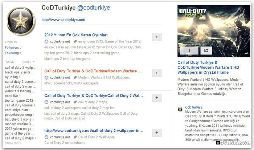Open the call-of-duty-2-wallpaper-in URL link
Viewport: 254px width, 150px height.
[94, 130]
